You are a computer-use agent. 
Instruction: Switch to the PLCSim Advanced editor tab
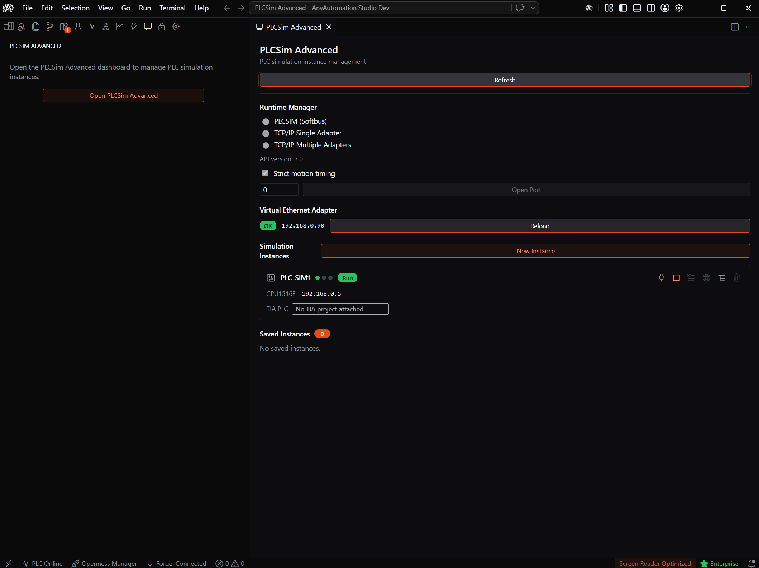(x=292, y=27)
